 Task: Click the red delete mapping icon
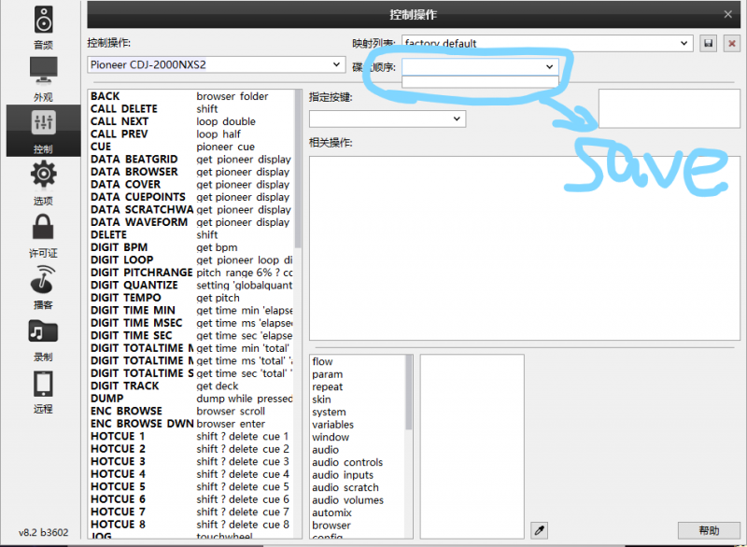(727, 44)
